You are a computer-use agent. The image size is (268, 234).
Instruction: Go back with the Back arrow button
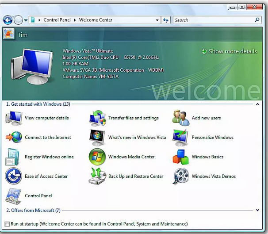(x=8, y=20)
